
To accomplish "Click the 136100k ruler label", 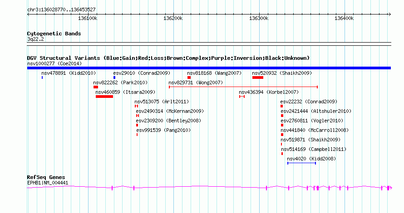I will pos(88,18).
